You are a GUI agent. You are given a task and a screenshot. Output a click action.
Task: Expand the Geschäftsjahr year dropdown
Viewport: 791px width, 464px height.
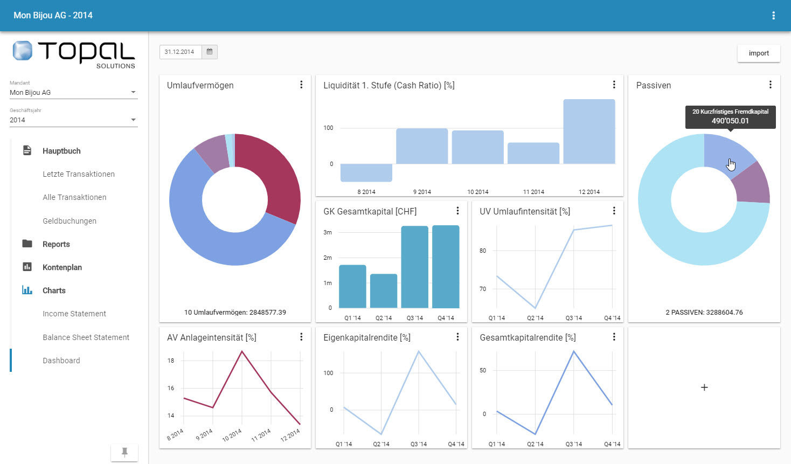[x=73, y=120]
